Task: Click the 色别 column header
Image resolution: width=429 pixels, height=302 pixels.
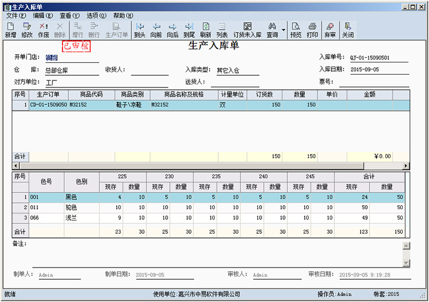Action: 82,182
